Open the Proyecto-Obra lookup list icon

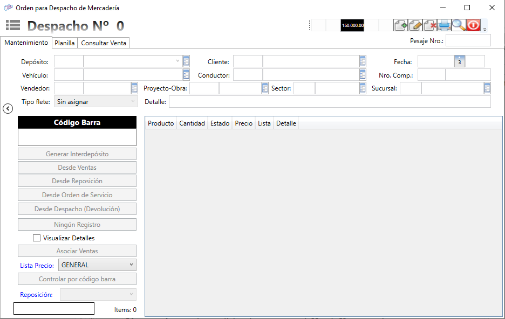pos(265,88)
